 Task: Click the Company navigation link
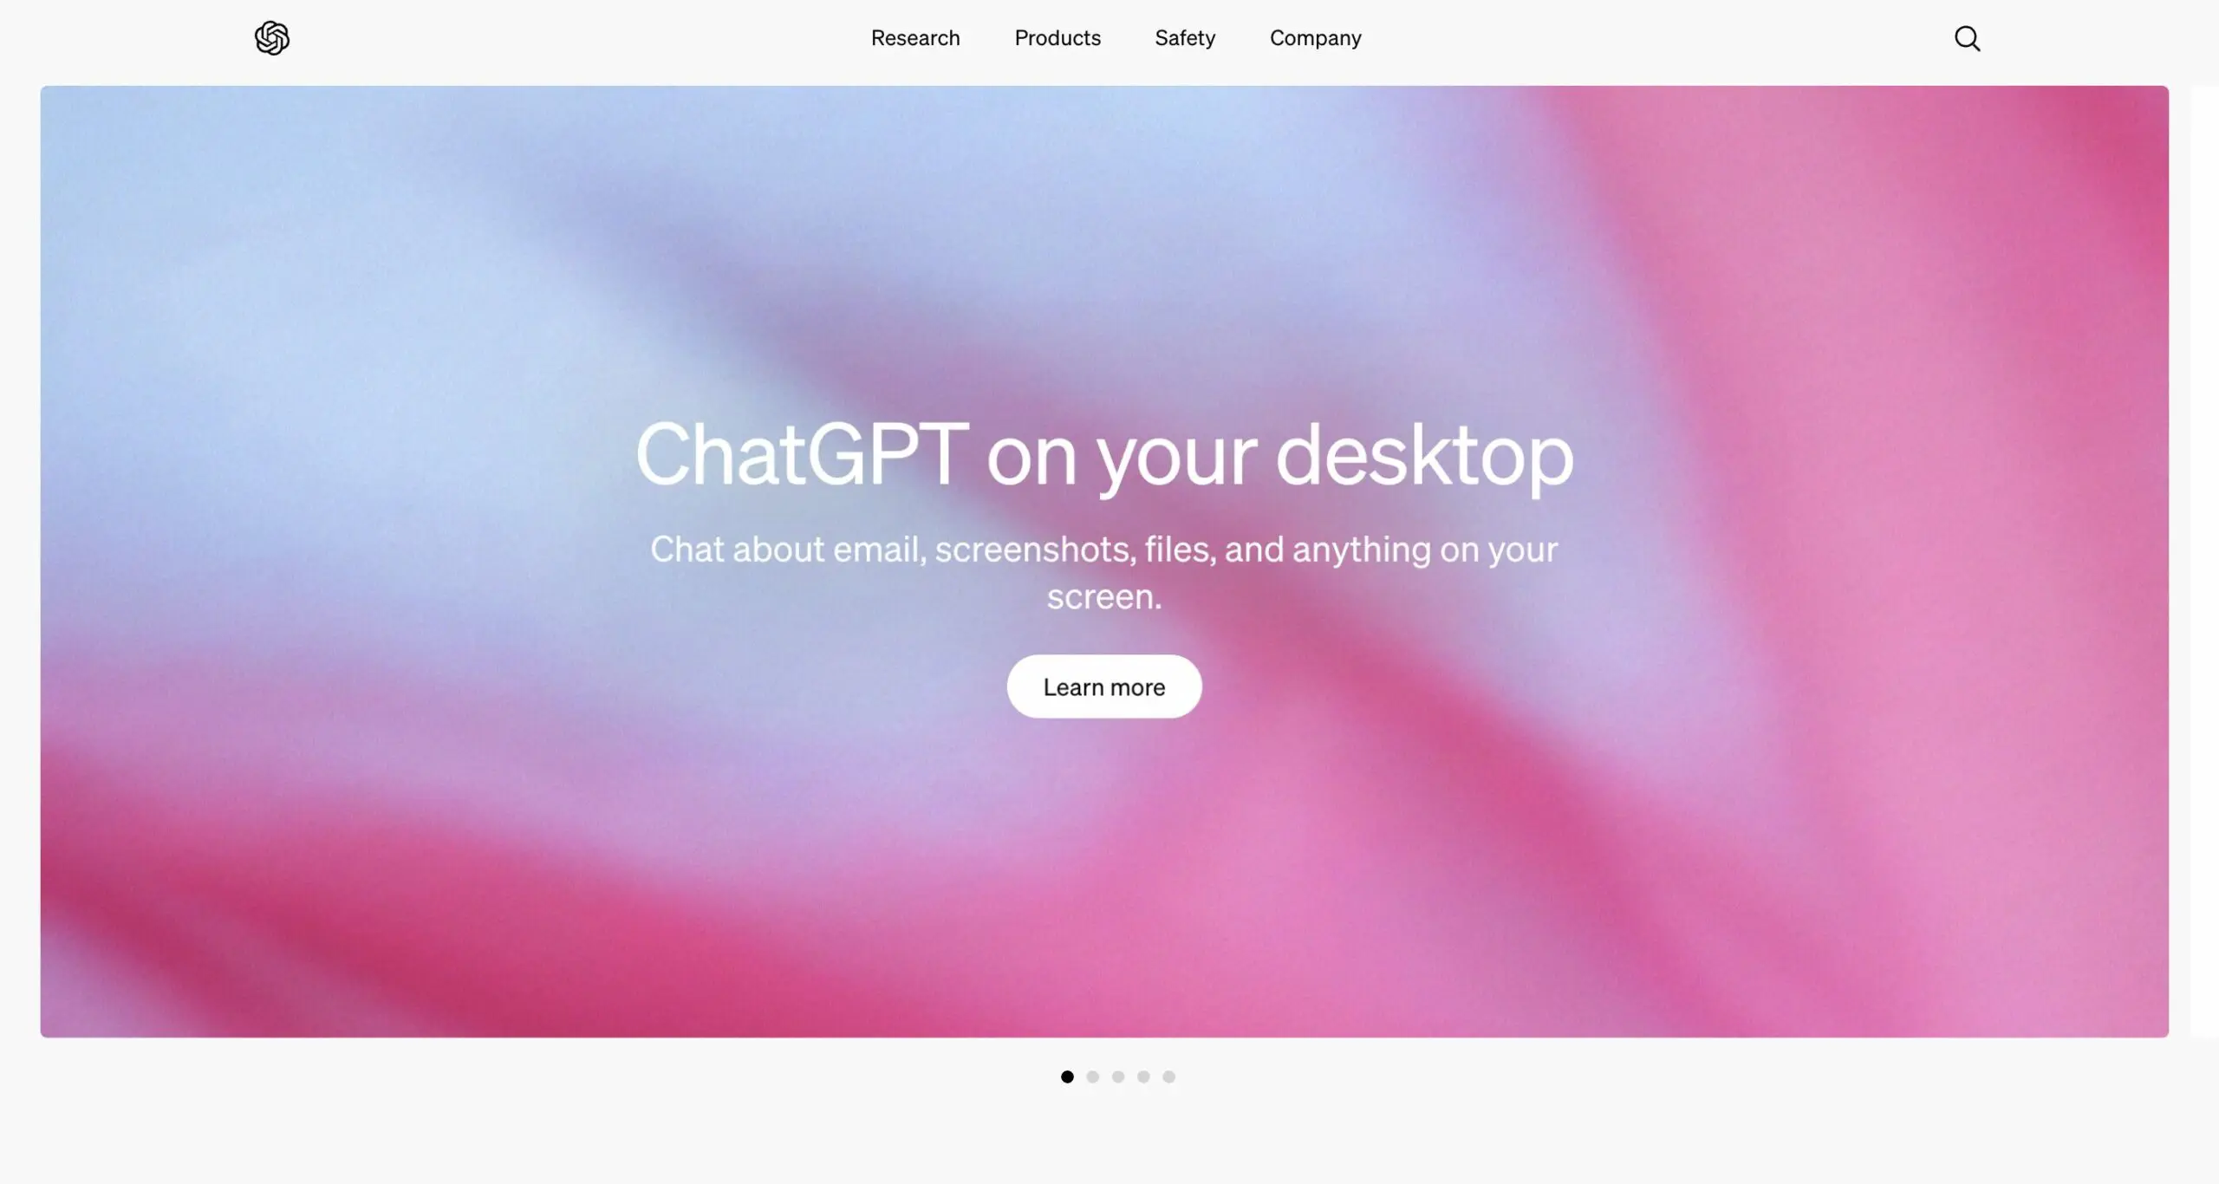1317,36
